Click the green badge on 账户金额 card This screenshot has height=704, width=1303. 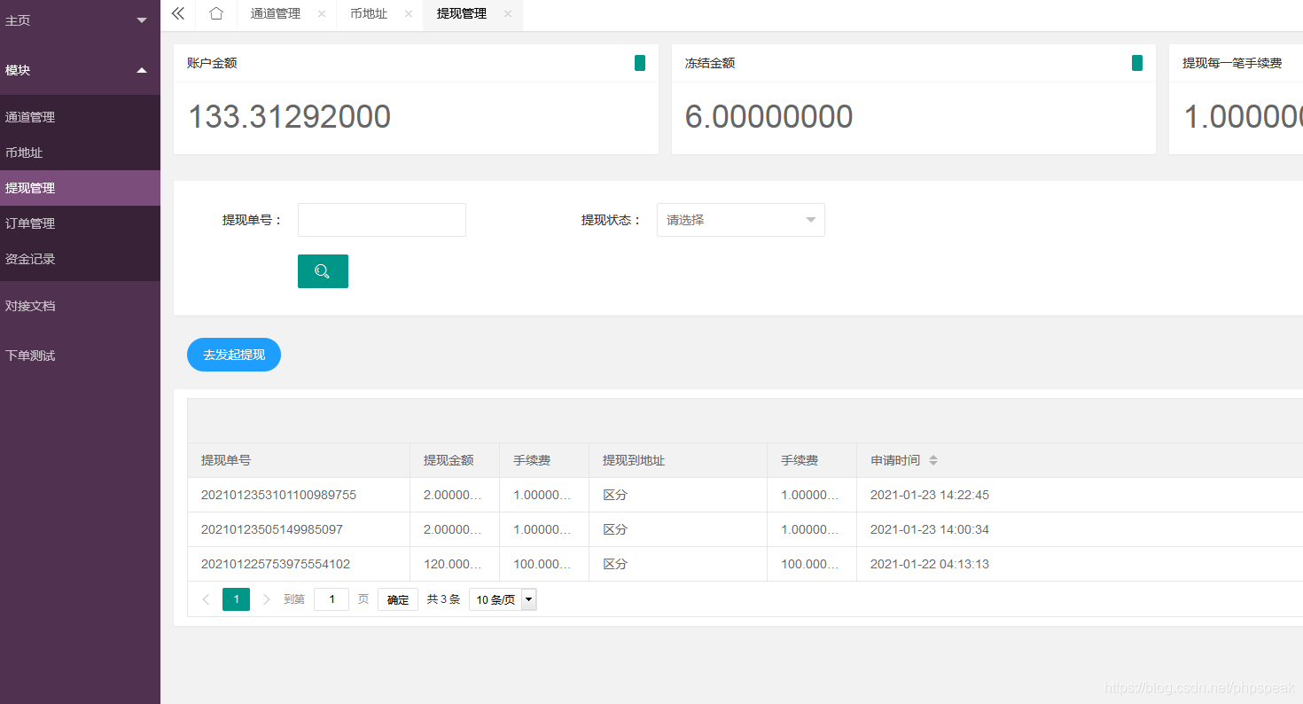click(x=640, y=63)
